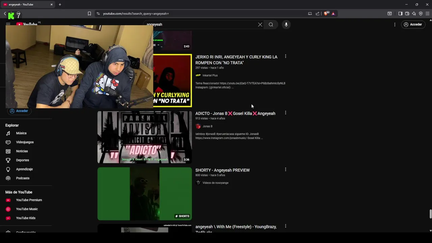Open tab search icon in toolbar
This screenshot has width=432, height=243.
pos(389,13)
